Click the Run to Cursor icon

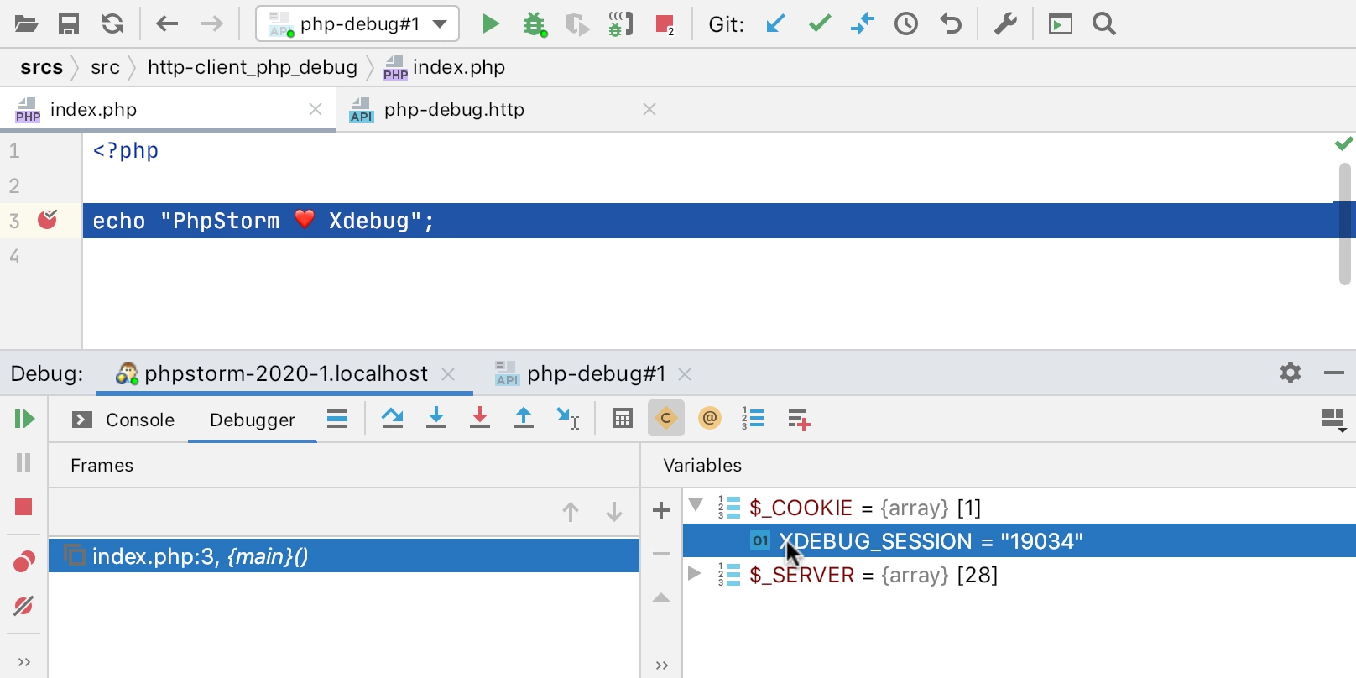click(x=568, y=418)
